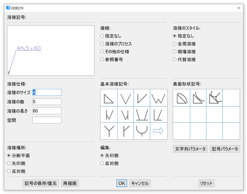This screenshot has height=194, width=247.
Task: Click the リセット button
Action: pyautogui.click(x=206, y=183)
